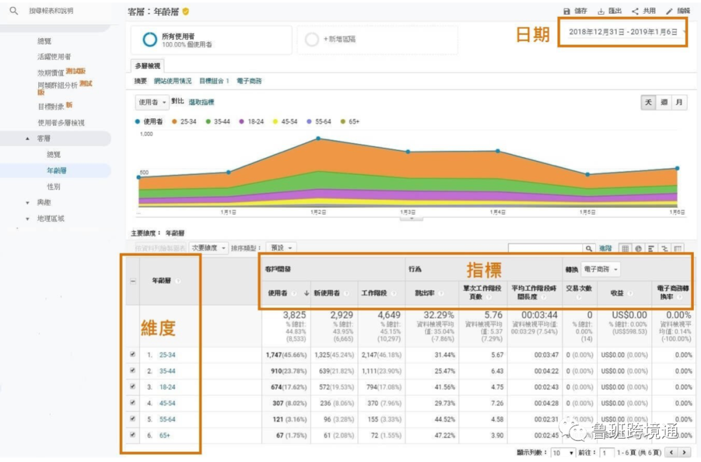Image resolution: width=701 pixels, height=462 pixels.
Task: Click the 編輯 pencil icon
Action: [x=669, y=11]
